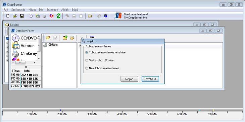Open the Nézet menu

point(32,10)
